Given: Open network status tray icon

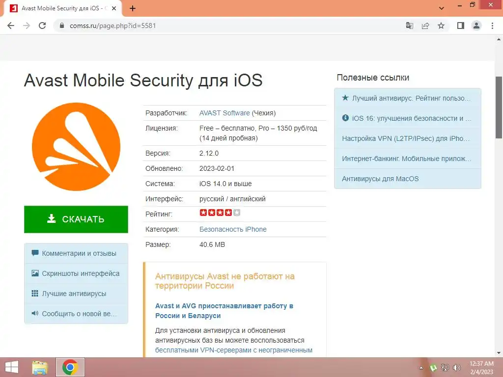Looking at the screenshot, I should click(x=445, y=368).
